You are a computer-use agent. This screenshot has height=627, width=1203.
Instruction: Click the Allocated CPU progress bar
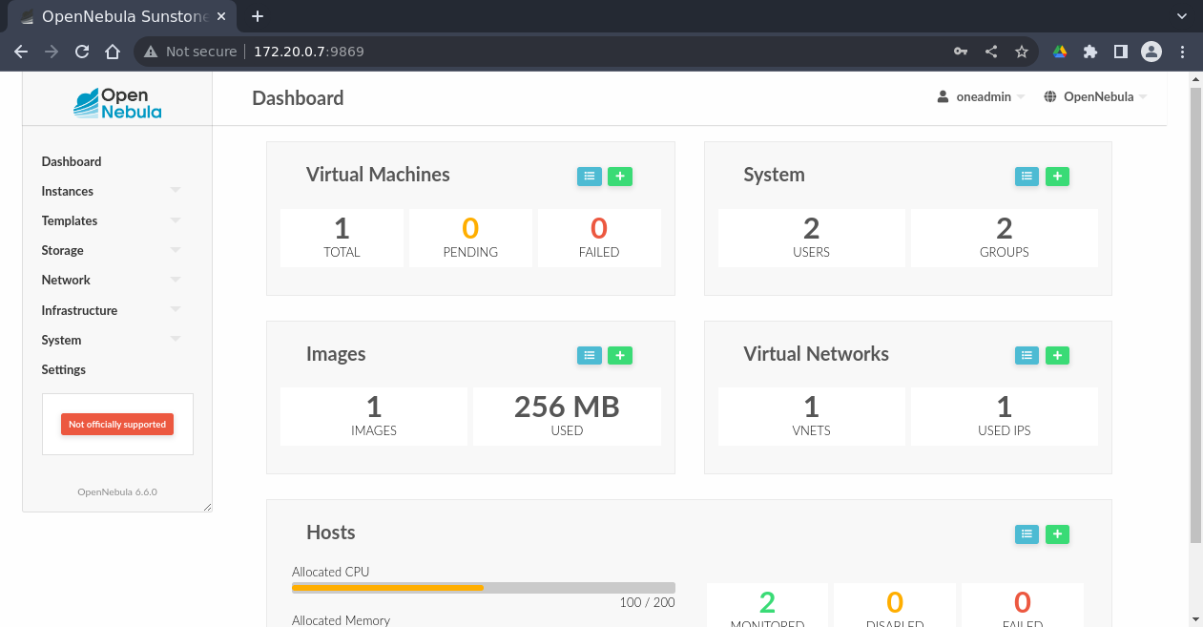[x=483, y=588]
